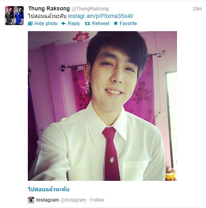Click the @instagram handle
Screen dimensions: 206x208
(73, 200)
